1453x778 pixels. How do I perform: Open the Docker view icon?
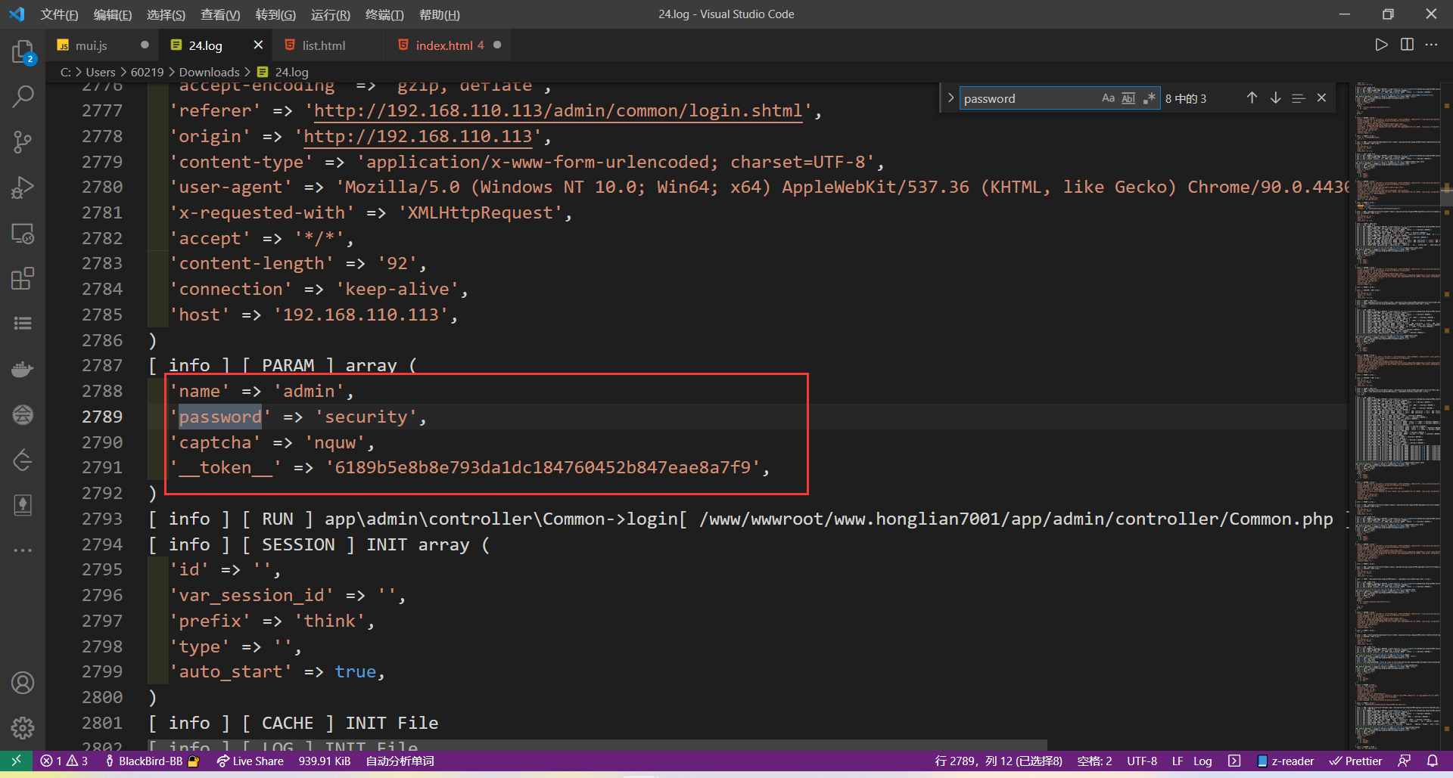click(x=23, y=369)
